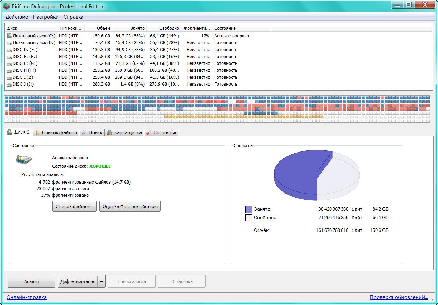Sort by the Состояние column header

(242, 28)
